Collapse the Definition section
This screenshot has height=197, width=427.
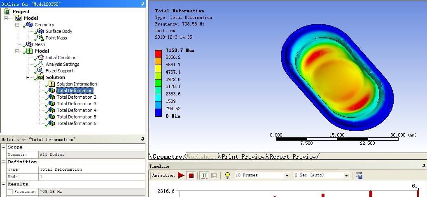pos(4,162)
